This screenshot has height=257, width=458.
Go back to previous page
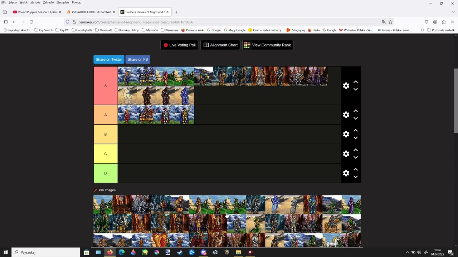pos(14,22)
